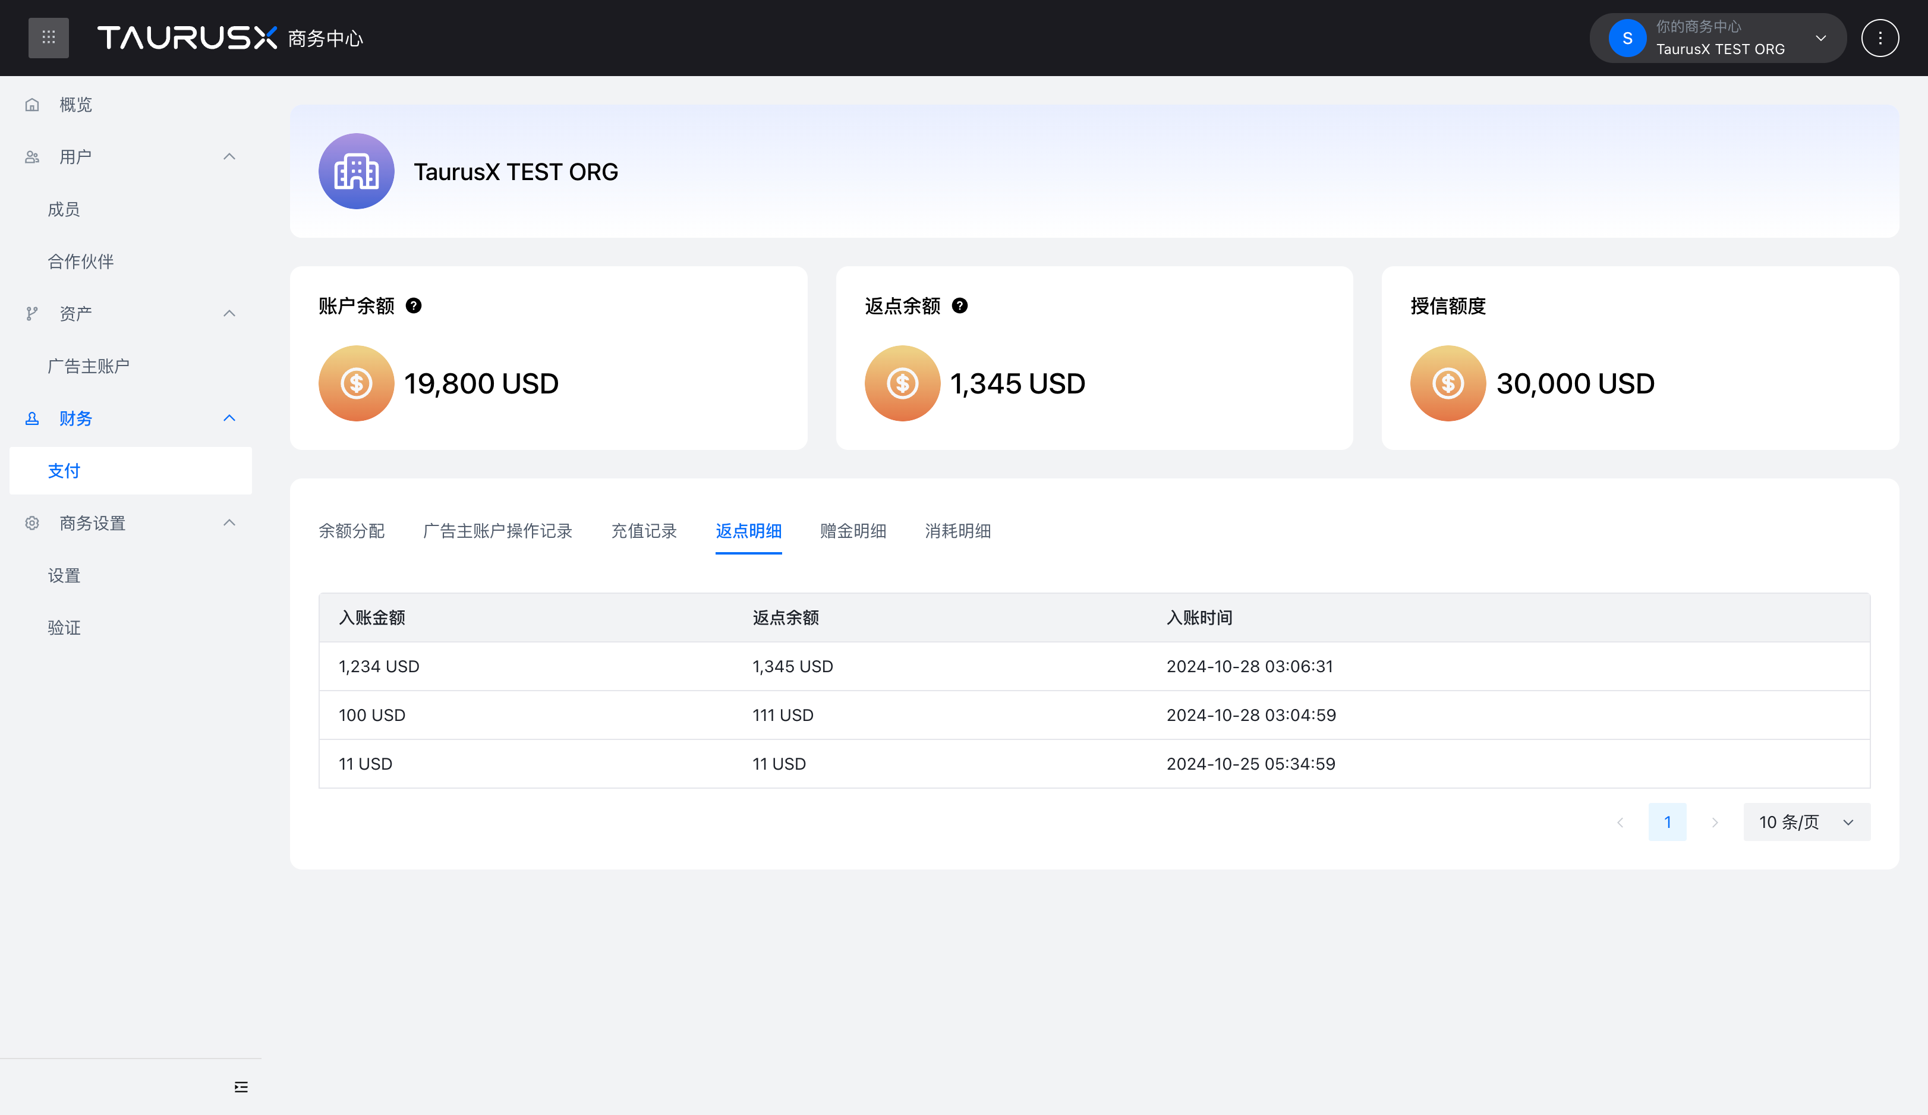Open the organization switcher dropdown arrow

coord(1821,38)
